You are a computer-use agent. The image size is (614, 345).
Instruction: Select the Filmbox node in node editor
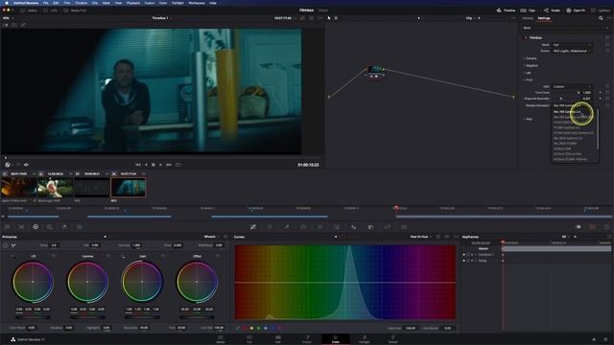click(x=375, y=69)
